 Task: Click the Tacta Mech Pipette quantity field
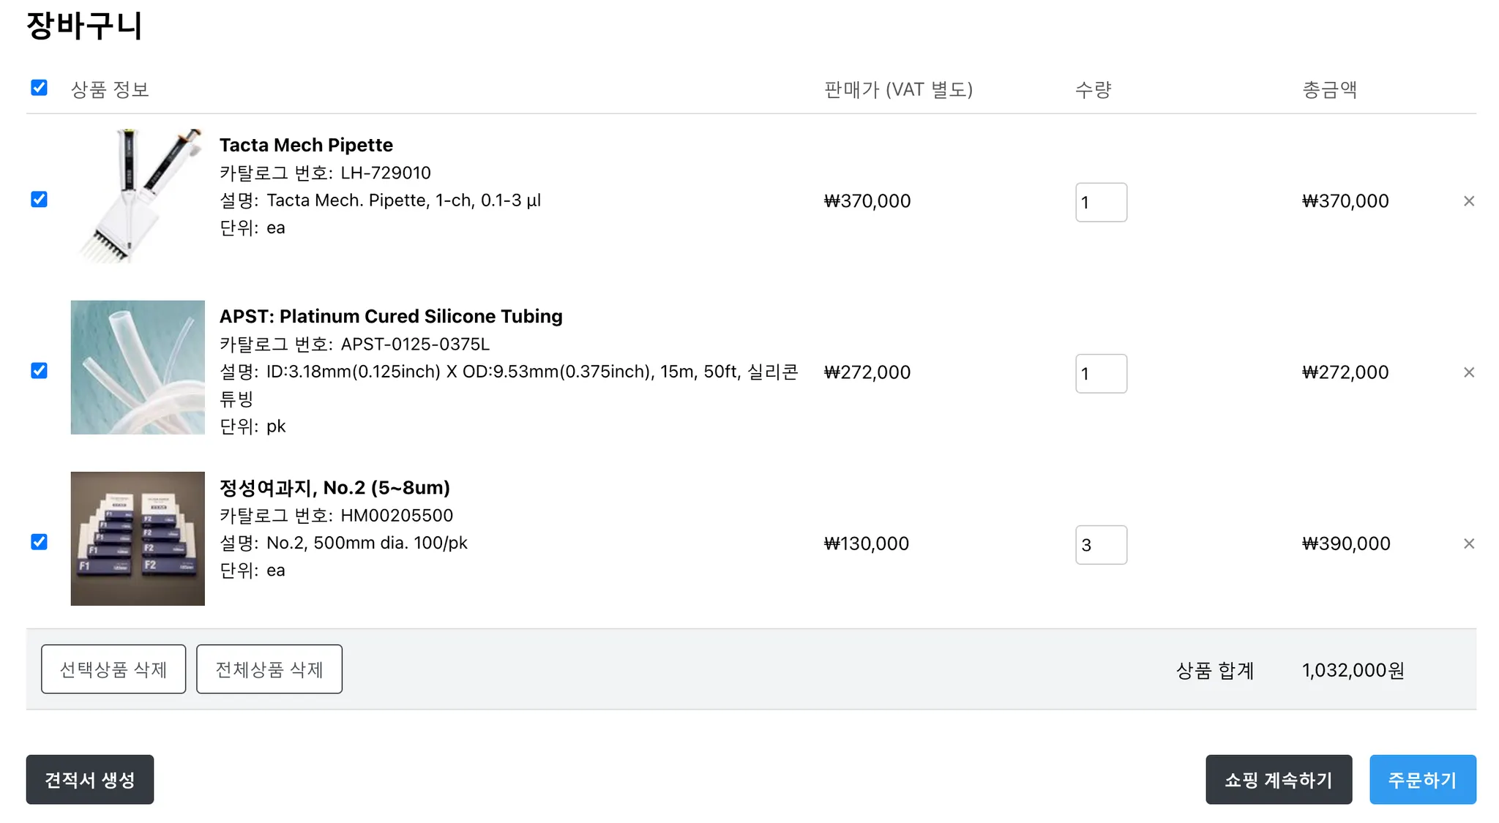(1100, 202)
